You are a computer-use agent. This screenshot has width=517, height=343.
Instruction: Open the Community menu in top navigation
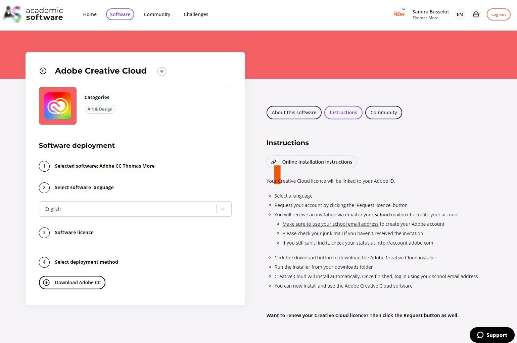pyautogui.click(x=157, y=14)
